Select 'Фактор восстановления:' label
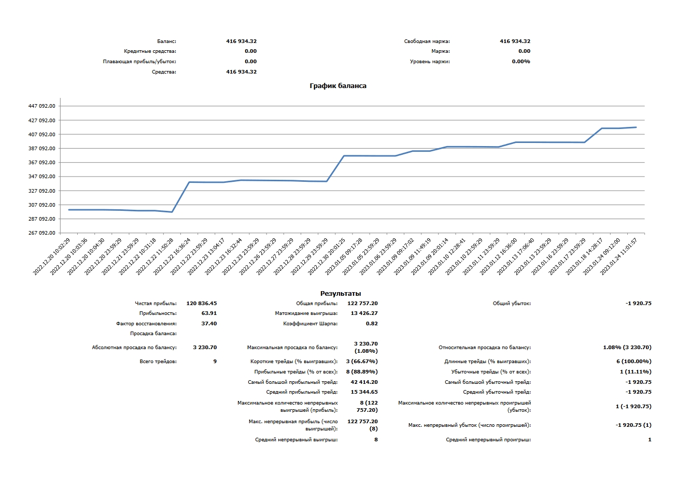Screen dimensions: 691x489 (147, 324)
